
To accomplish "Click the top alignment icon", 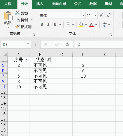I will [119, 14].
